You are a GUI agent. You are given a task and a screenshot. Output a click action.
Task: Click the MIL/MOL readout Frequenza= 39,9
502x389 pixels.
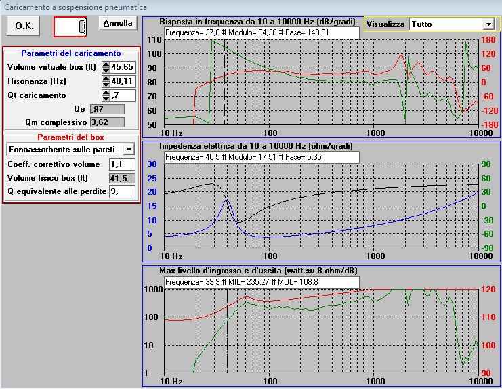pos(262,282)
